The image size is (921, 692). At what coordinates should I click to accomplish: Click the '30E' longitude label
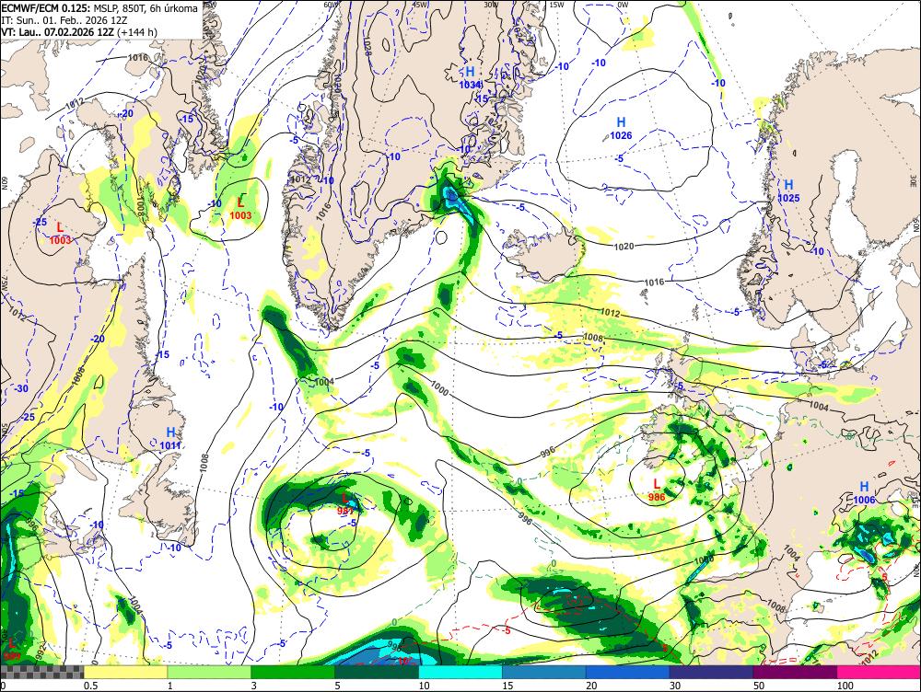click(x=915, y=182)
